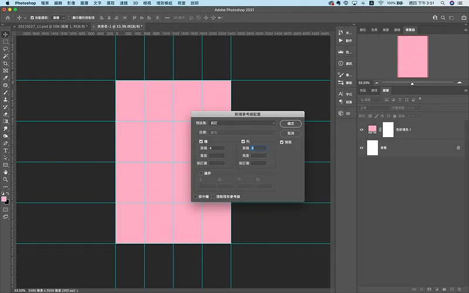Enable the 居中欄 center columns checkbox
Screen dimensions: 469x293
(196, 197)
